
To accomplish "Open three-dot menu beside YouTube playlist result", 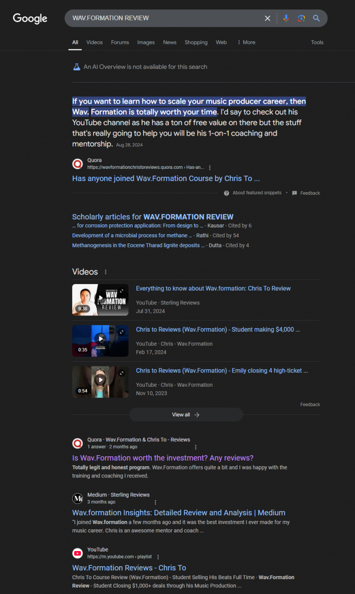I will tap(158, 557).
